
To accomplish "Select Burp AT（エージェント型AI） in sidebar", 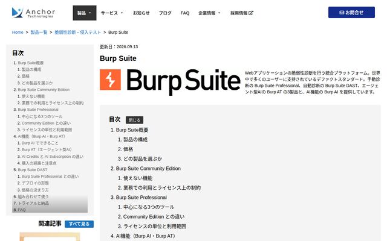I will pos(47,150).
